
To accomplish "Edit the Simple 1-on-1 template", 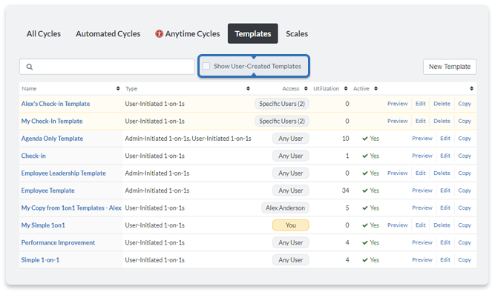I will pyautogui.click(x=445, y=259).
